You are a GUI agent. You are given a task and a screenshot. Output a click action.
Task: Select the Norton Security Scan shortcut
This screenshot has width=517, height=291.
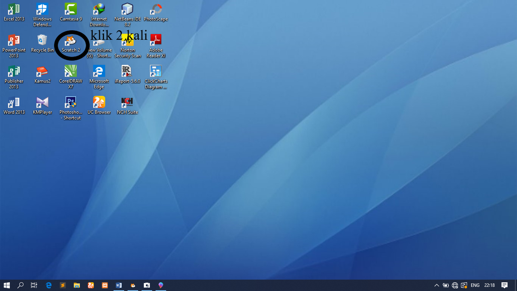tap(127, 46)
